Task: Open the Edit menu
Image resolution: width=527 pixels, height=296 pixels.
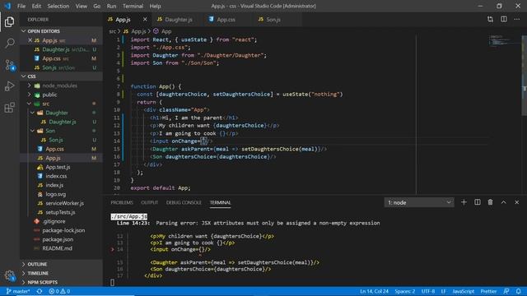Action: [36, 6]
